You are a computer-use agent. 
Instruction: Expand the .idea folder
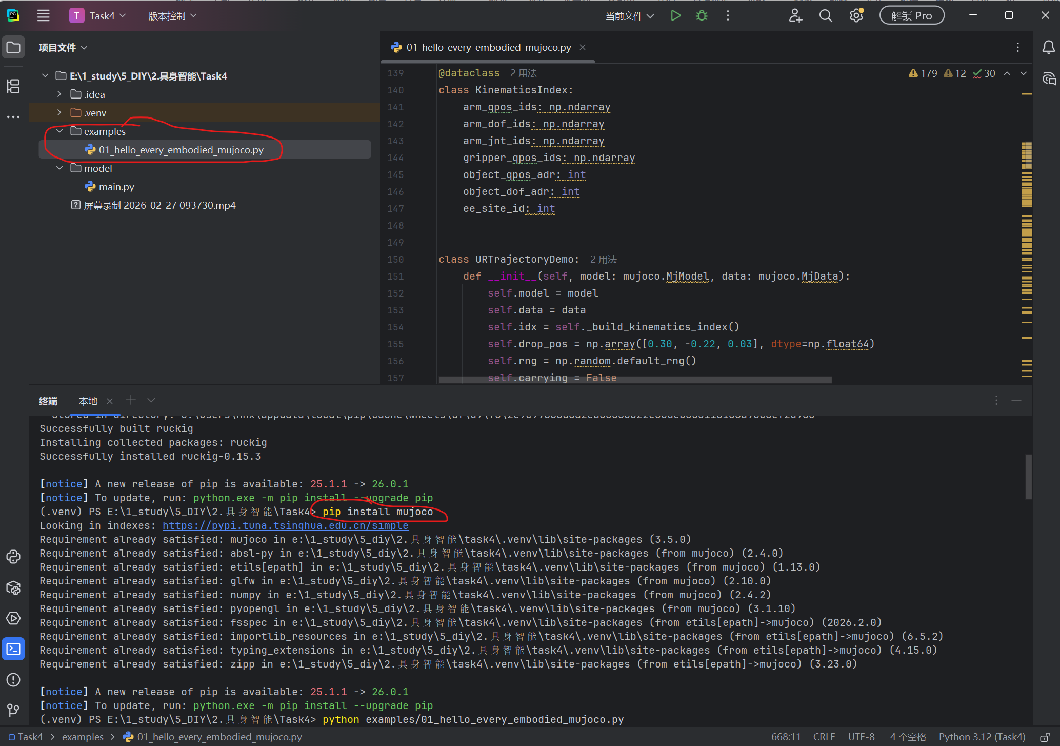click(x=59, y=94)
